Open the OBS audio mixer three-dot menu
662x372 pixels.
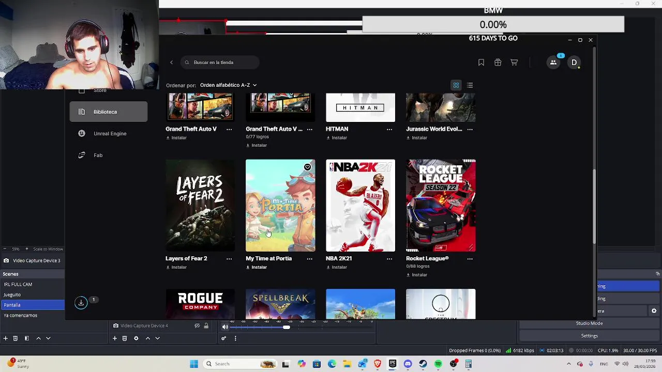(235, 338)
